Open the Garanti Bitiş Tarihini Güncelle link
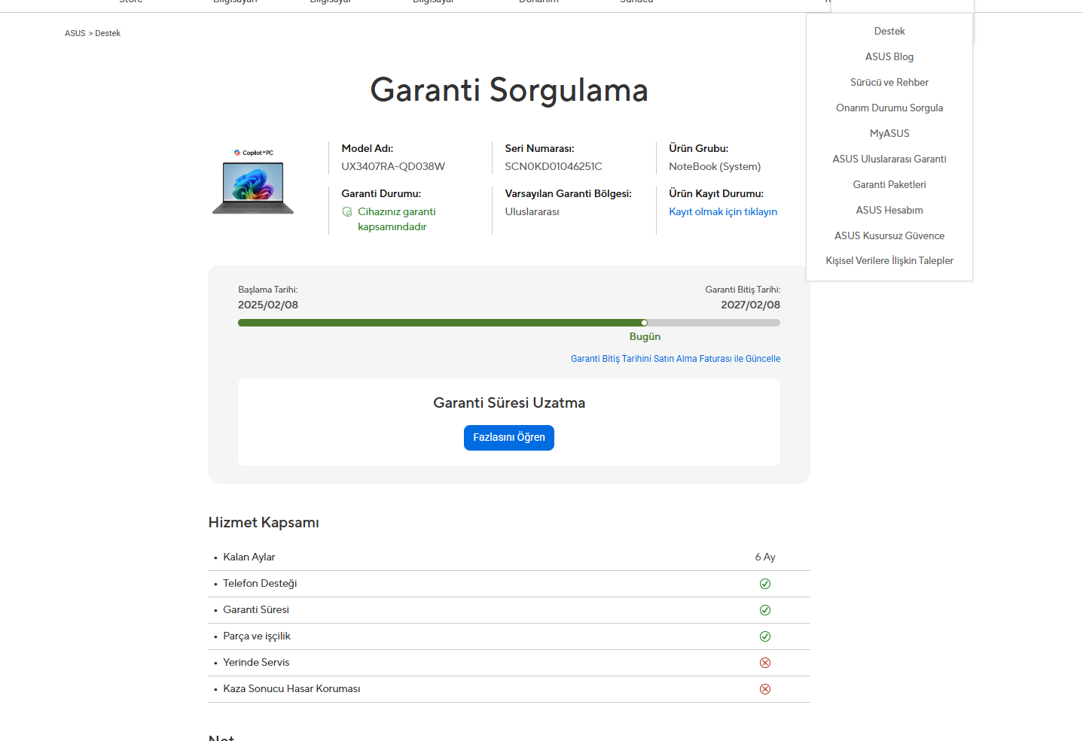The height and width of the screenshot is (741, 1083). click(676, 359)
